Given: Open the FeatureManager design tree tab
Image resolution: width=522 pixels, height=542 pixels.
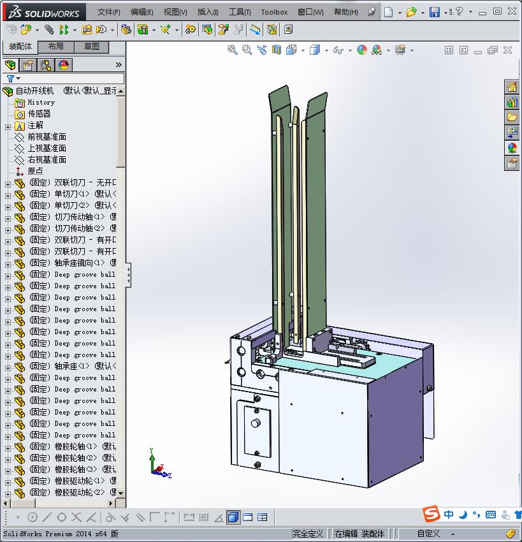Looking at the screenshot, I should pyautogui.click(x=10, y=65).
